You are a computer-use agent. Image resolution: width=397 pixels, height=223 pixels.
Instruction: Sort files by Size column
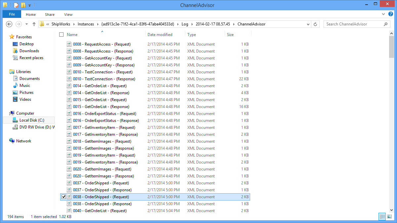pyautogui.click(x=230, y=35)
